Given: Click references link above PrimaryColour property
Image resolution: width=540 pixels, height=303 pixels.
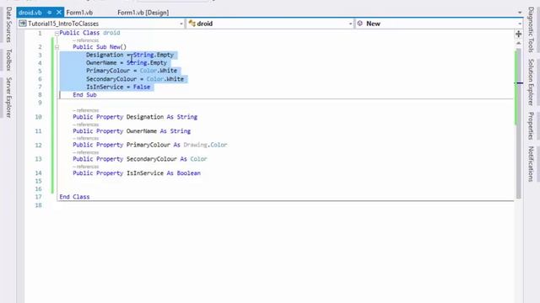Looking at the screenshot, I should (x=86, y=138).
